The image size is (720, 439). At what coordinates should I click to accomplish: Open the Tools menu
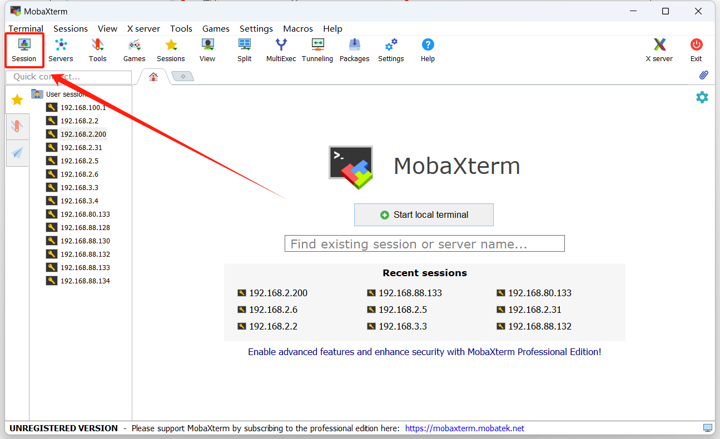pos(181,29)
